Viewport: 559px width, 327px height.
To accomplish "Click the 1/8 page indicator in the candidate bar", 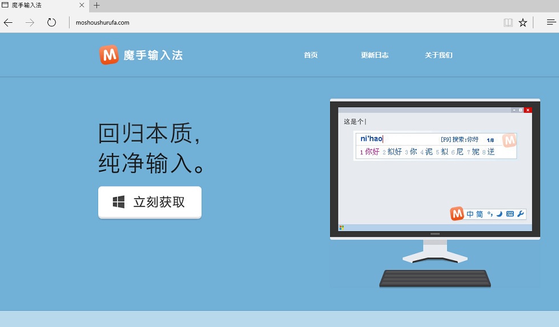I will click(x=490, y=140).
